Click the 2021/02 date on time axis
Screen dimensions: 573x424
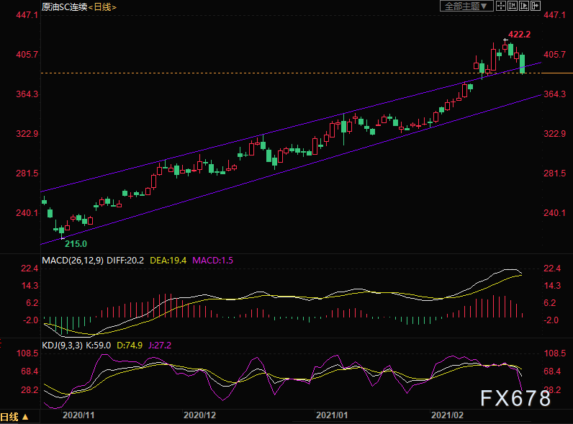click(446, 415)
